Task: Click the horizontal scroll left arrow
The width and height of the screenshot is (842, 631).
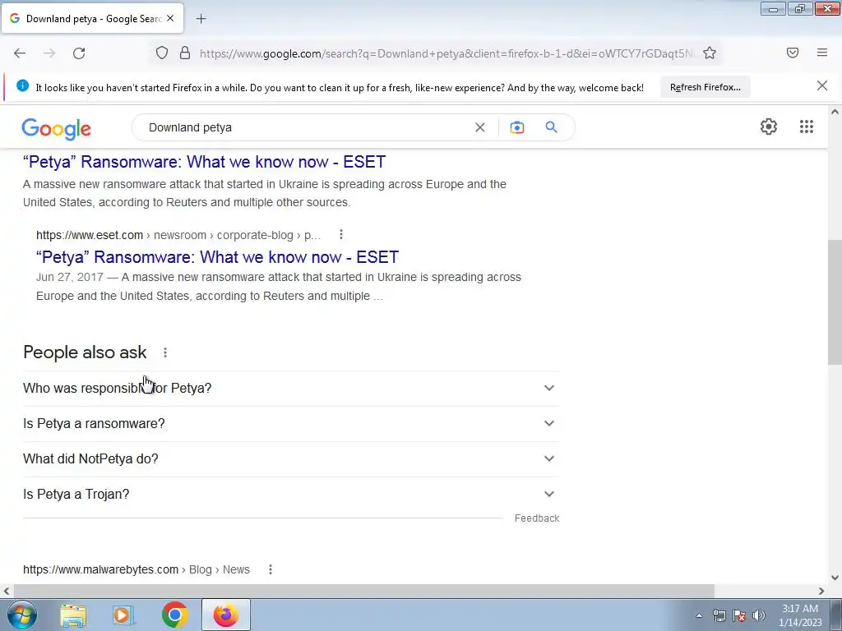Action: 7,591
